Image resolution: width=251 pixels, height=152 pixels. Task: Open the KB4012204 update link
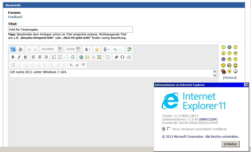[x=208, y=119]
